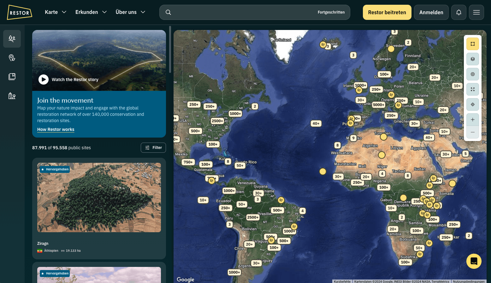Click the Anmelden button
491x283 pixels.
coord(431,12)
